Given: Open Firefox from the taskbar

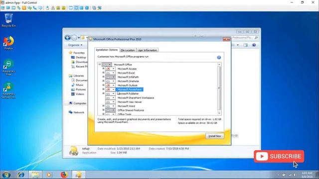Looking at the screenshot, I should point(64,175).
